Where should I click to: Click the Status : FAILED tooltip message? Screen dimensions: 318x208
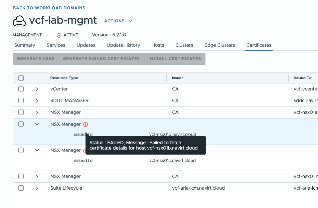tap(146, 145)
